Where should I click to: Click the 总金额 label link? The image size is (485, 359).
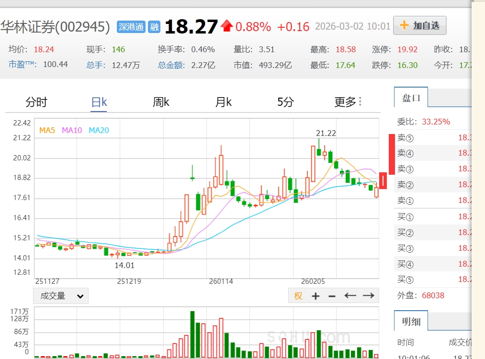tap(171, 65)
